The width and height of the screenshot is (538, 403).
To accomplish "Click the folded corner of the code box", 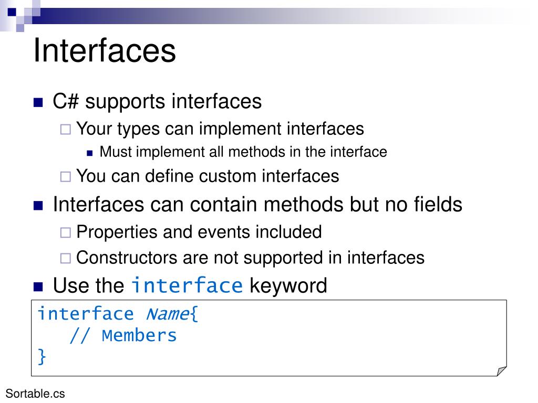I will pyautogui.click(x=502, y=371).
